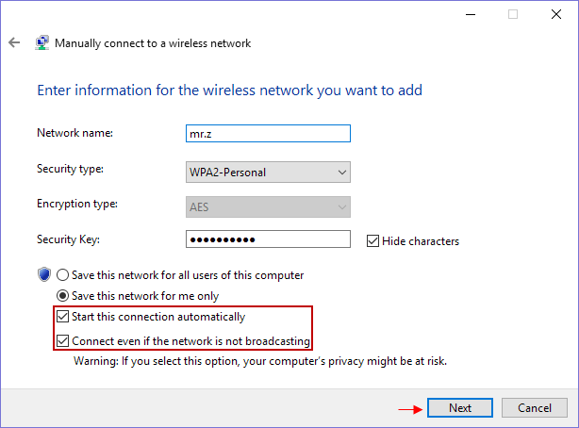This screenshot has width=579, height=428.
Task: Select Save this network for me only
Action: coord(63,296)
